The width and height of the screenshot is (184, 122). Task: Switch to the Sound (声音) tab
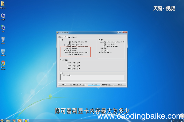69,37
